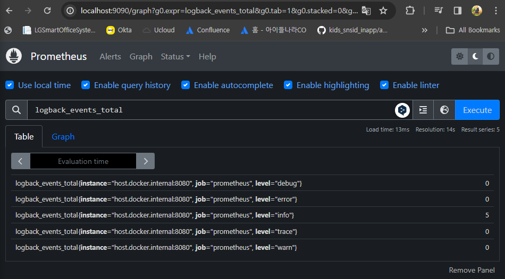Image resolution: width=505 pixels, height=279 pixels.
Task: Open the 홈 - 아이들나라CO bookmark
Action: [273, 30]
